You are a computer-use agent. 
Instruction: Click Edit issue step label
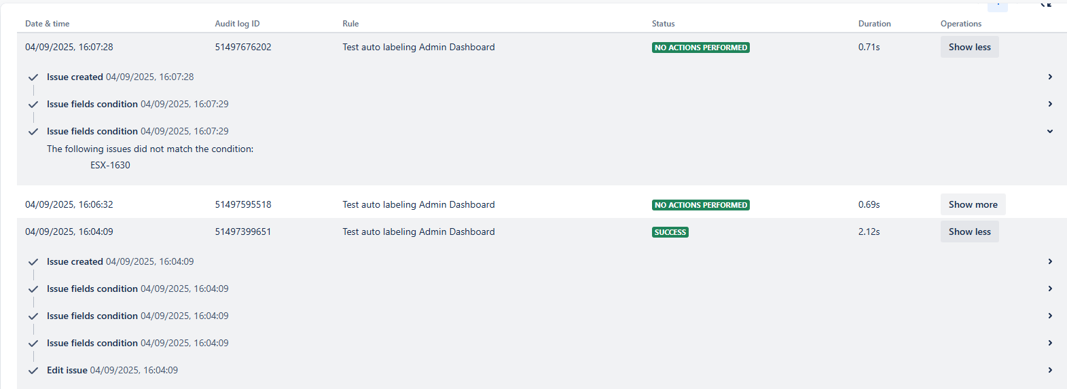coord(67,370)
